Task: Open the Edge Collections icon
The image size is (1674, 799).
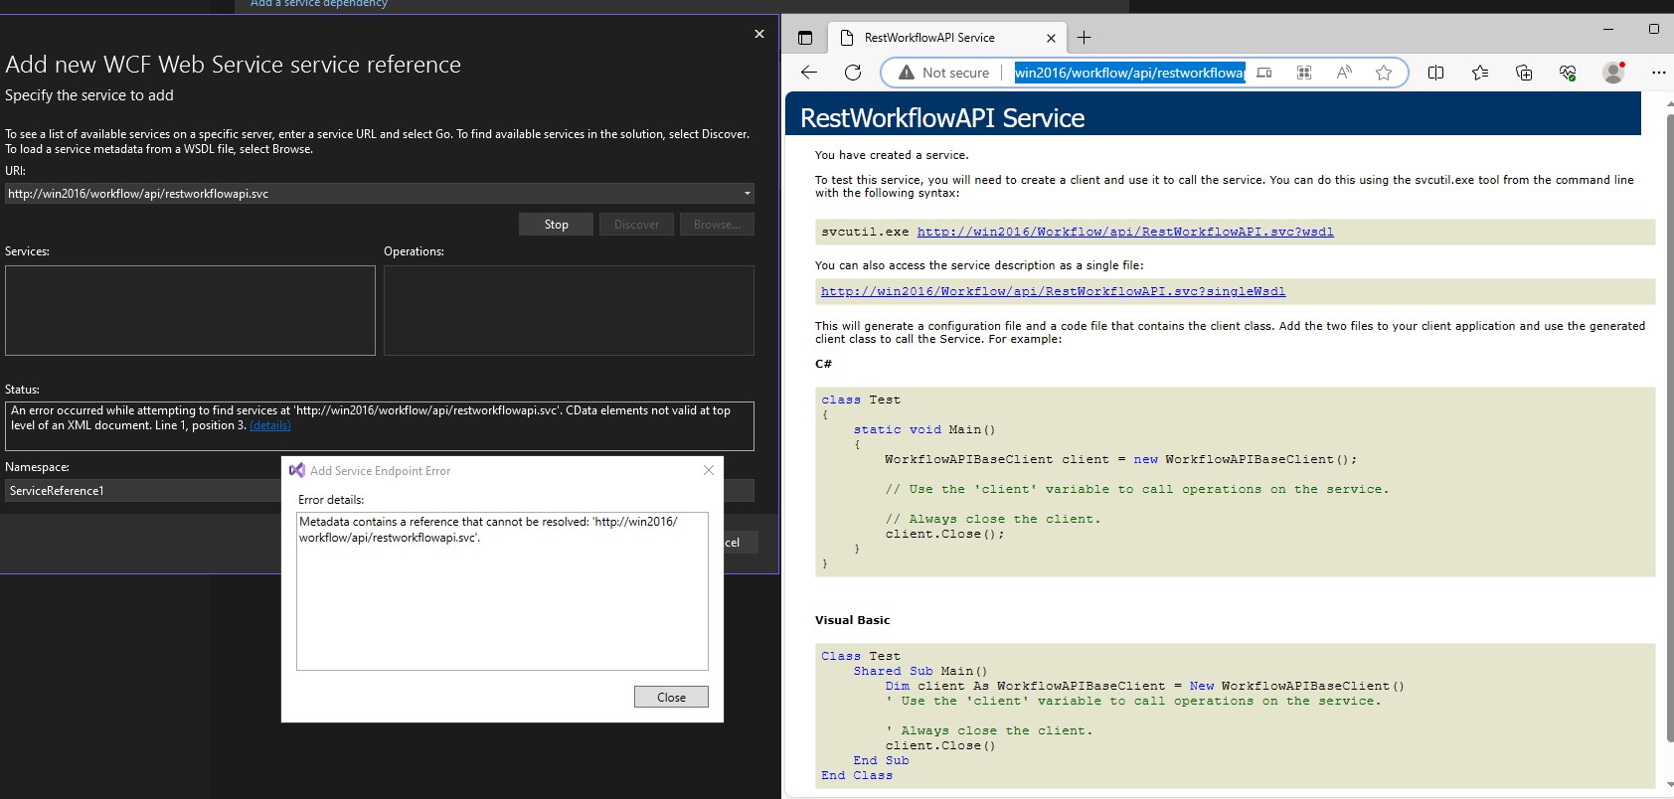Action: pyautogui.click(x=1523, y=73)
